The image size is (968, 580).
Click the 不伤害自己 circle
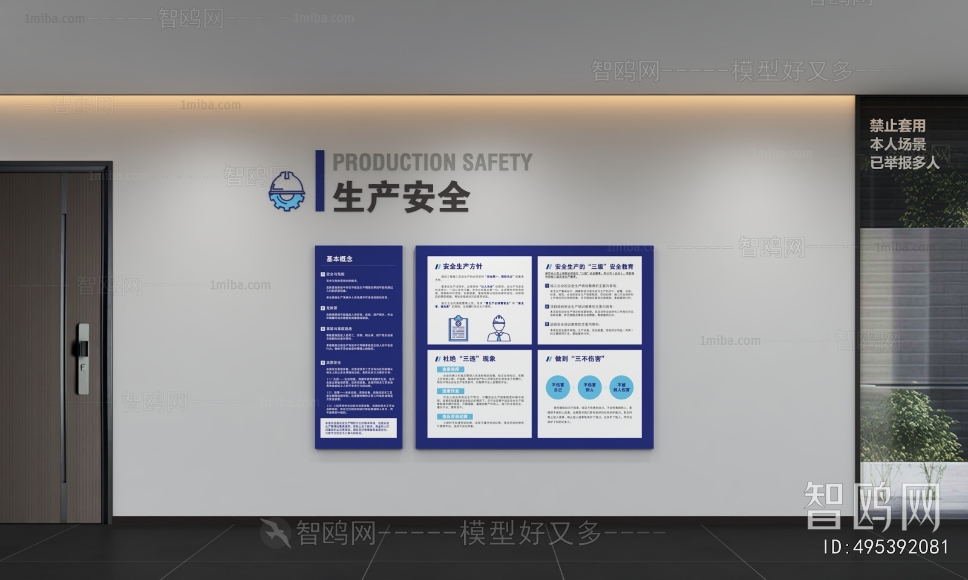558,387
